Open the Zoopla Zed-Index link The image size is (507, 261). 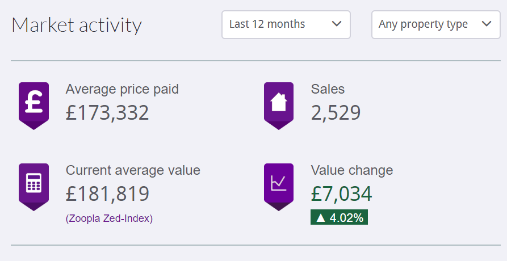click(110, 218)
